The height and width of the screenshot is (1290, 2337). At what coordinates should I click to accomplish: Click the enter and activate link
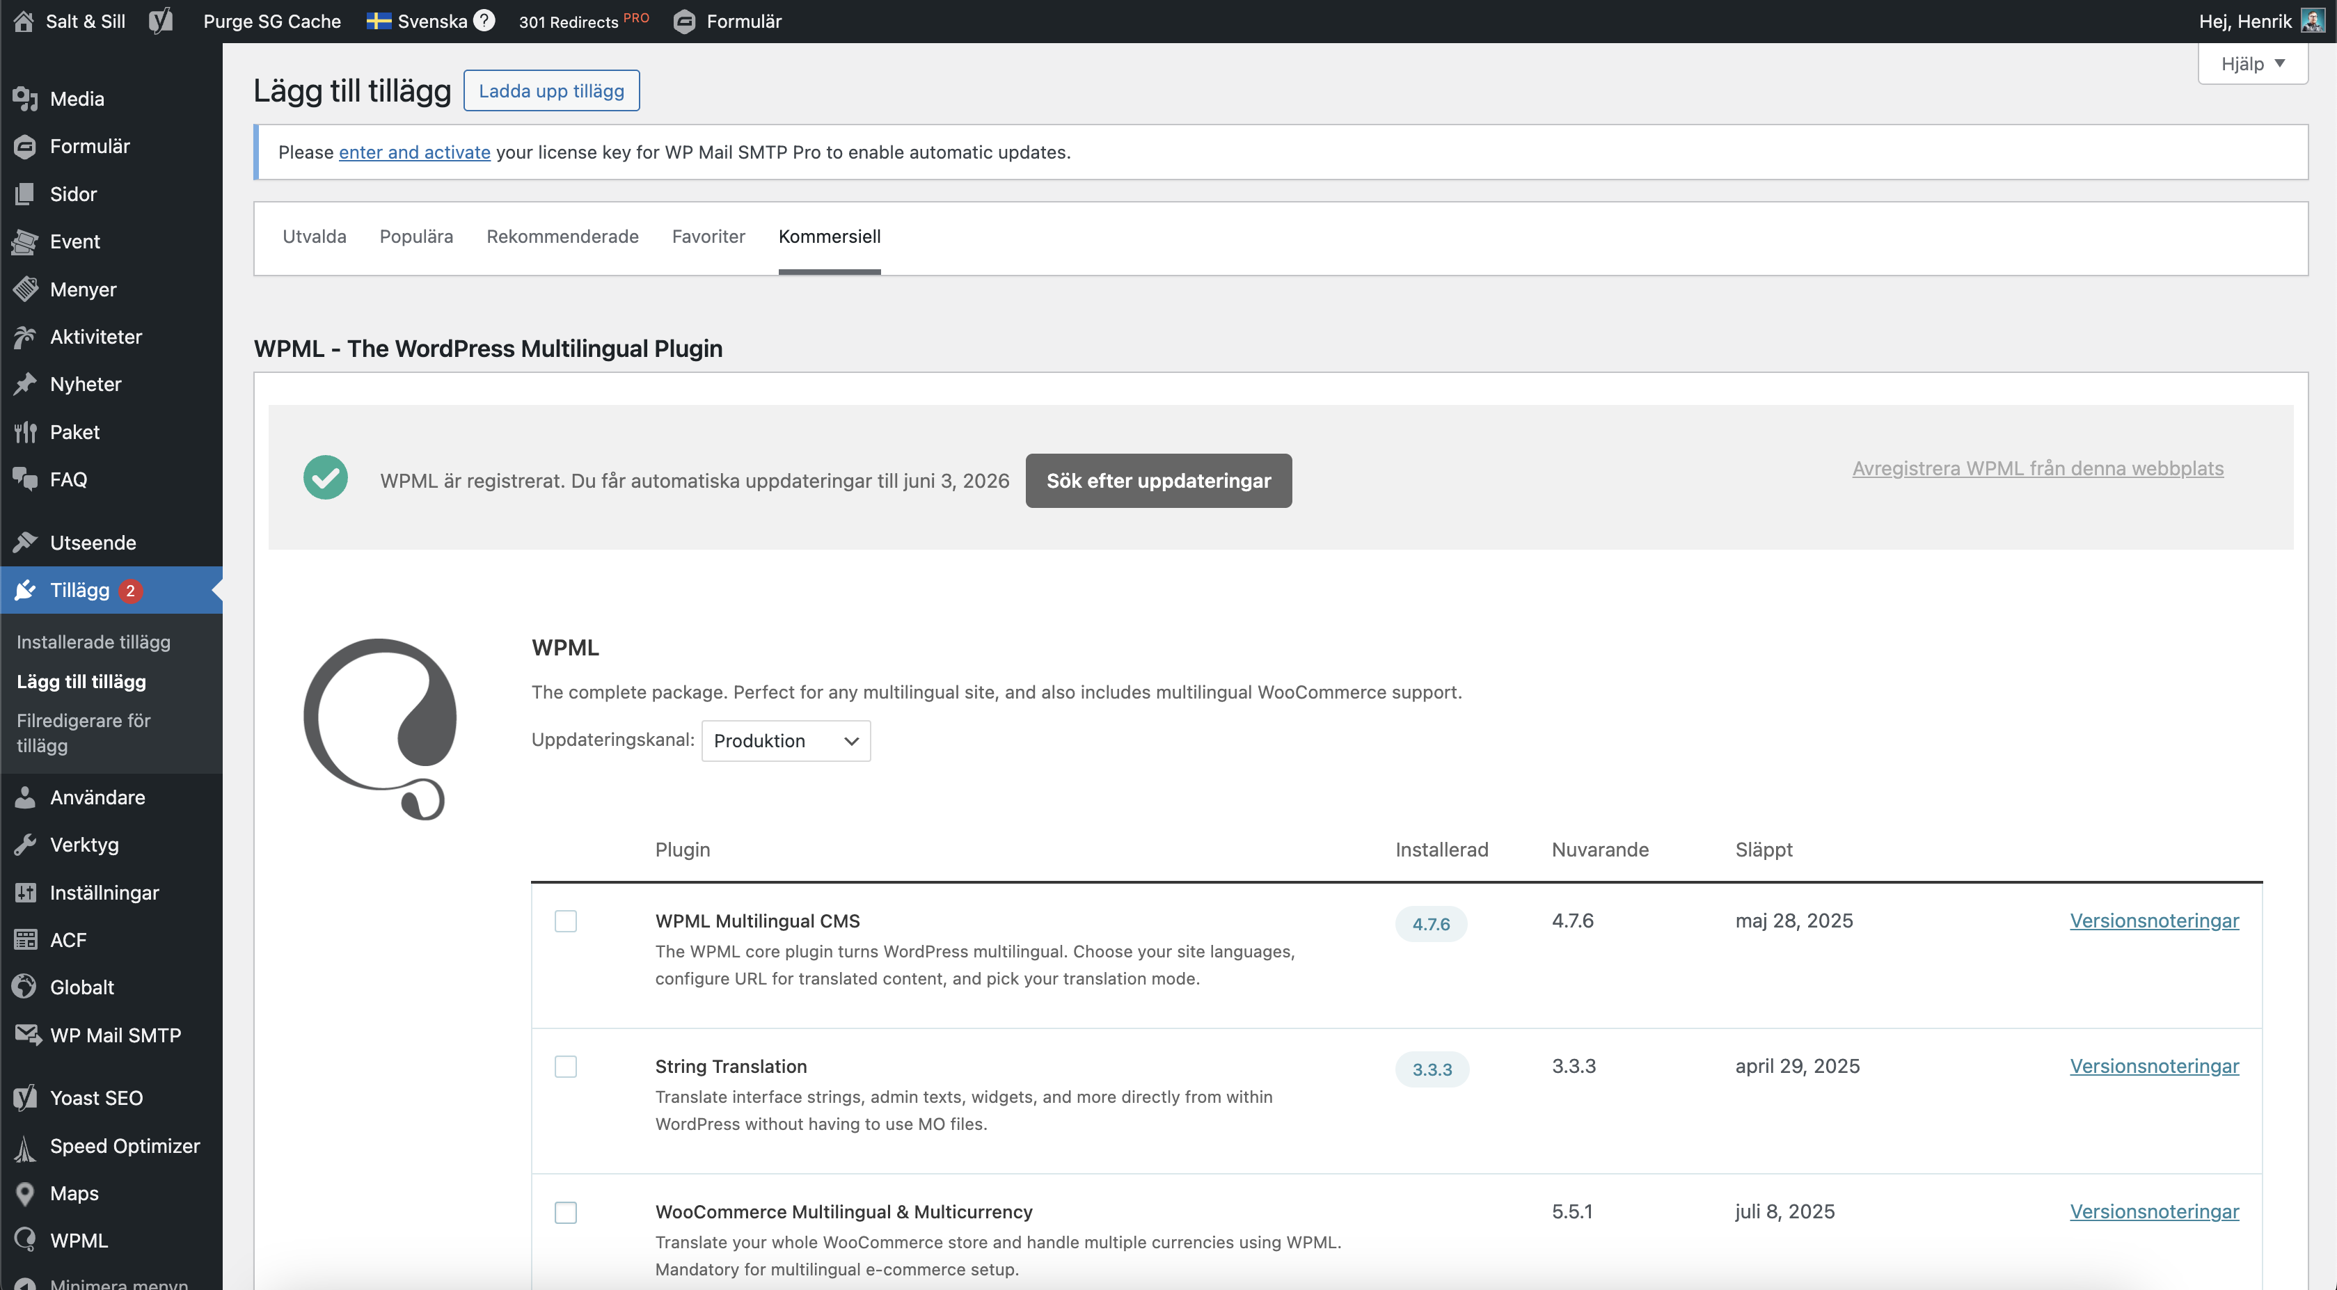click(415, 152)
